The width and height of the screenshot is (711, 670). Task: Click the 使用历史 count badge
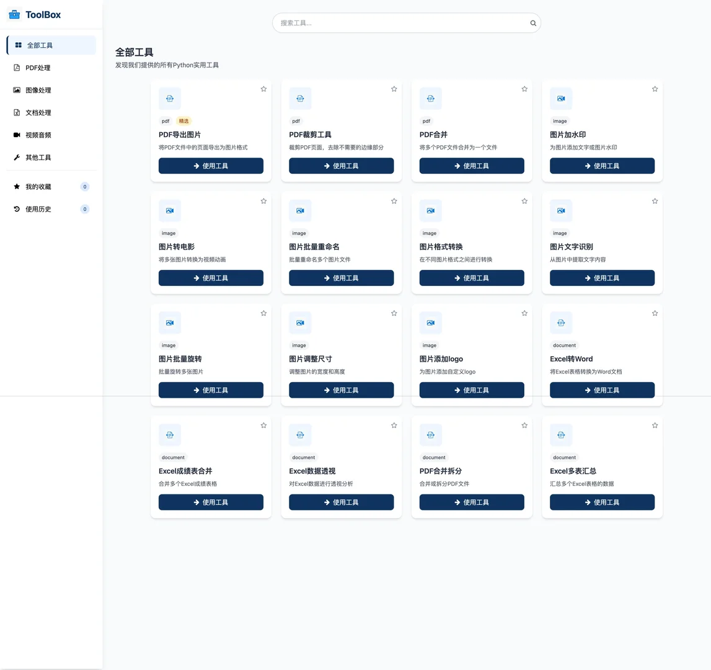[x=85, y=209]
